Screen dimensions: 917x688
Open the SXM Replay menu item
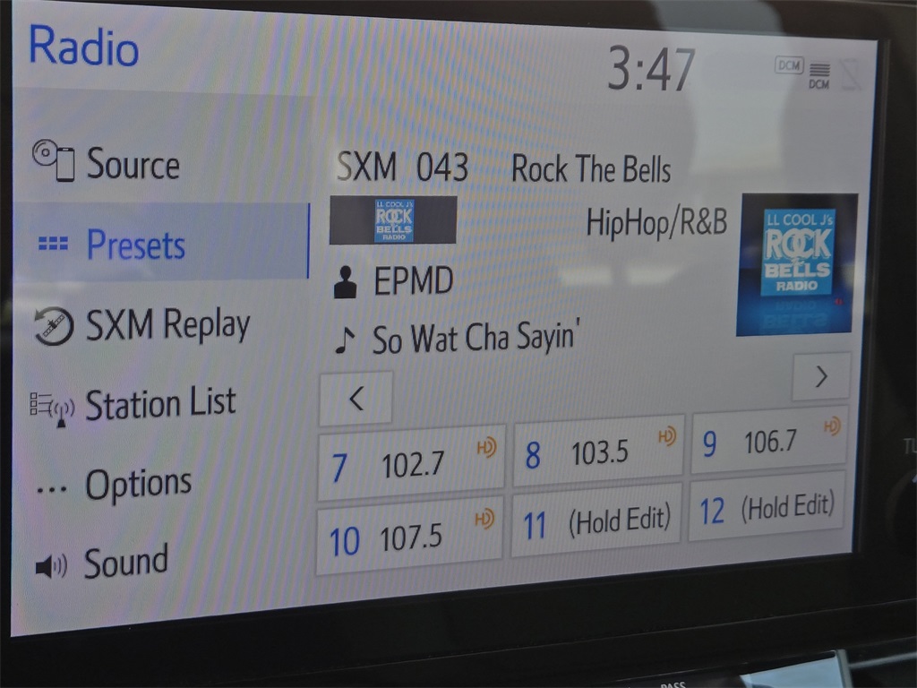pyautogui.click(x=167, y=325)
